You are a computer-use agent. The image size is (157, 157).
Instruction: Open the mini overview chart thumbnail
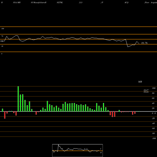(78, 150)
